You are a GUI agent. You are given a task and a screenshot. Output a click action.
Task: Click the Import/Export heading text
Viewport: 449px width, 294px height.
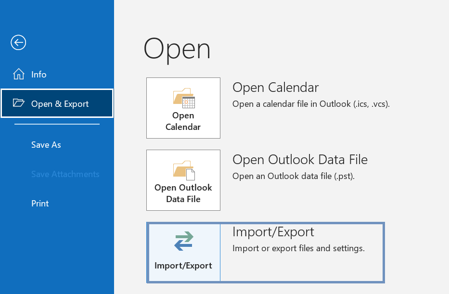pos(273,231)
